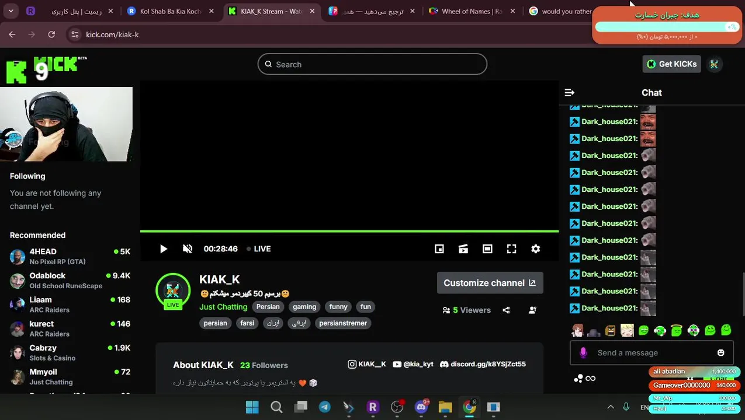Open Telegram from the taskbar
745x420 pixels.
tap(325, 407)
